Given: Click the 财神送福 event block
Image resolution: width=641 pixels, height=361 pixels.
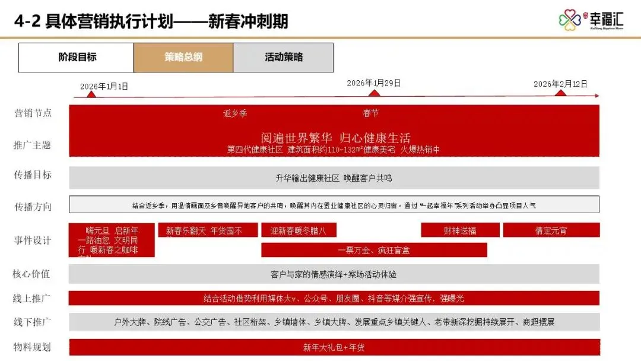Looking at the screenshot, I should [x=460, y=230].
